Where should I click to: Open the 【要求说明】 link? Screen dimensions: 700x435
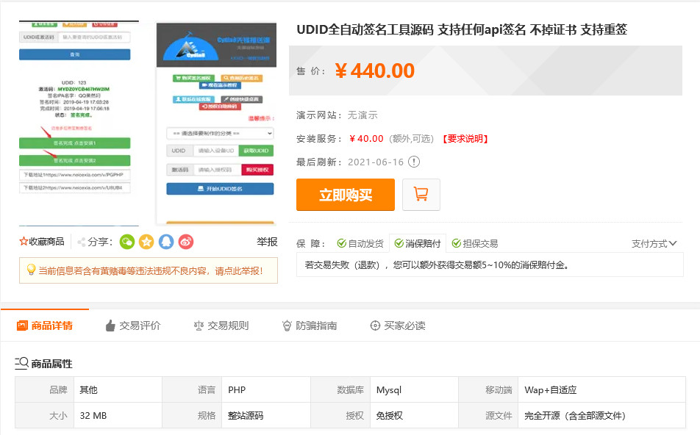tap(465, 139)
